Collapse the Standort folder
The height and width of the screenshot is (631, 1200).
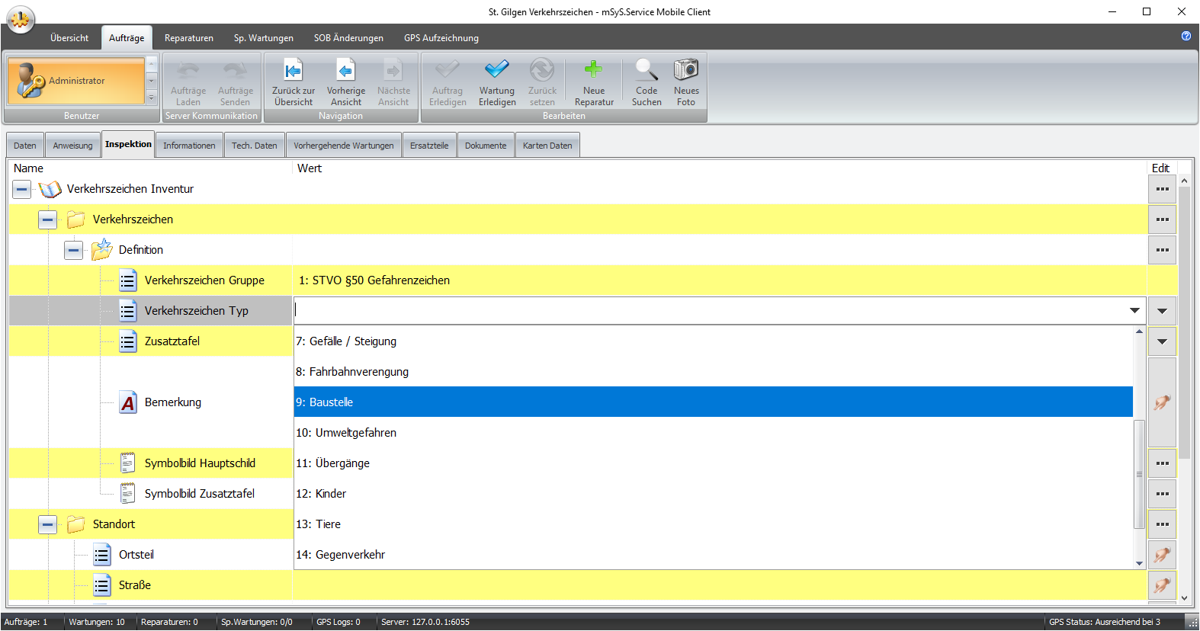pyautogui.click(x=48, y=524)
